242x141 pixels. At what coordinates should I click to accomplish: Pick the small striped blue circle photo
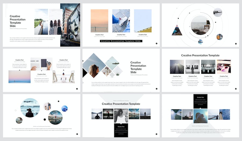coord(200,42)
